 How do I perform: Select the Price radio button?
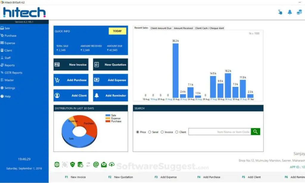tap(138, 132)
